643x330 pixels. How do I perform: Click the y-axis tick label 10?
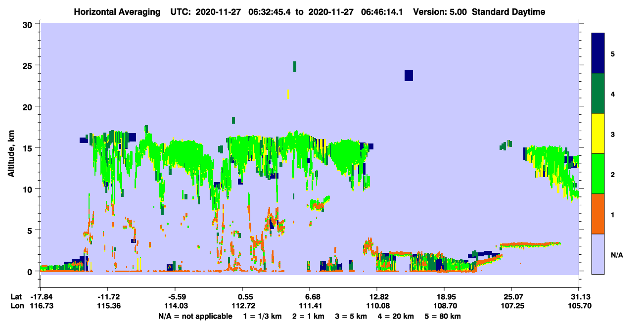pos(29,189)
